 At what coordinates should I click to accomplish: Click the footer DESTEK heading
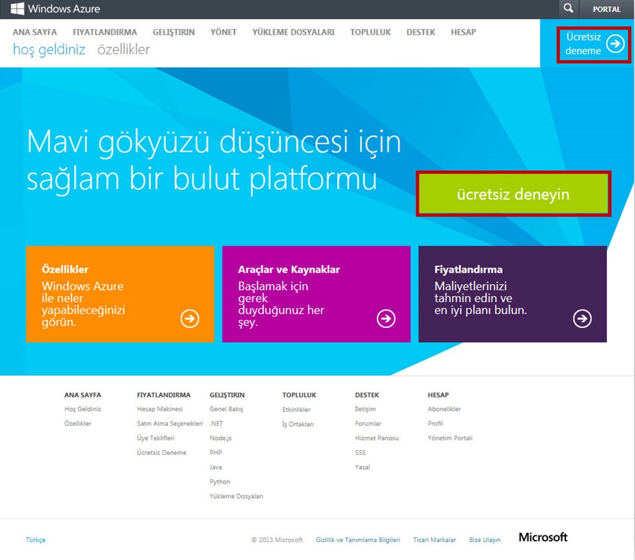click(368, 394)
